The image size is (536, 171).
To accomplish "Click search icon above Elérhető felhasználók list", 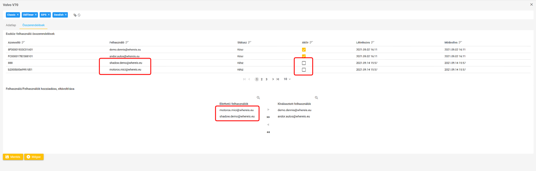I will 258,98.
